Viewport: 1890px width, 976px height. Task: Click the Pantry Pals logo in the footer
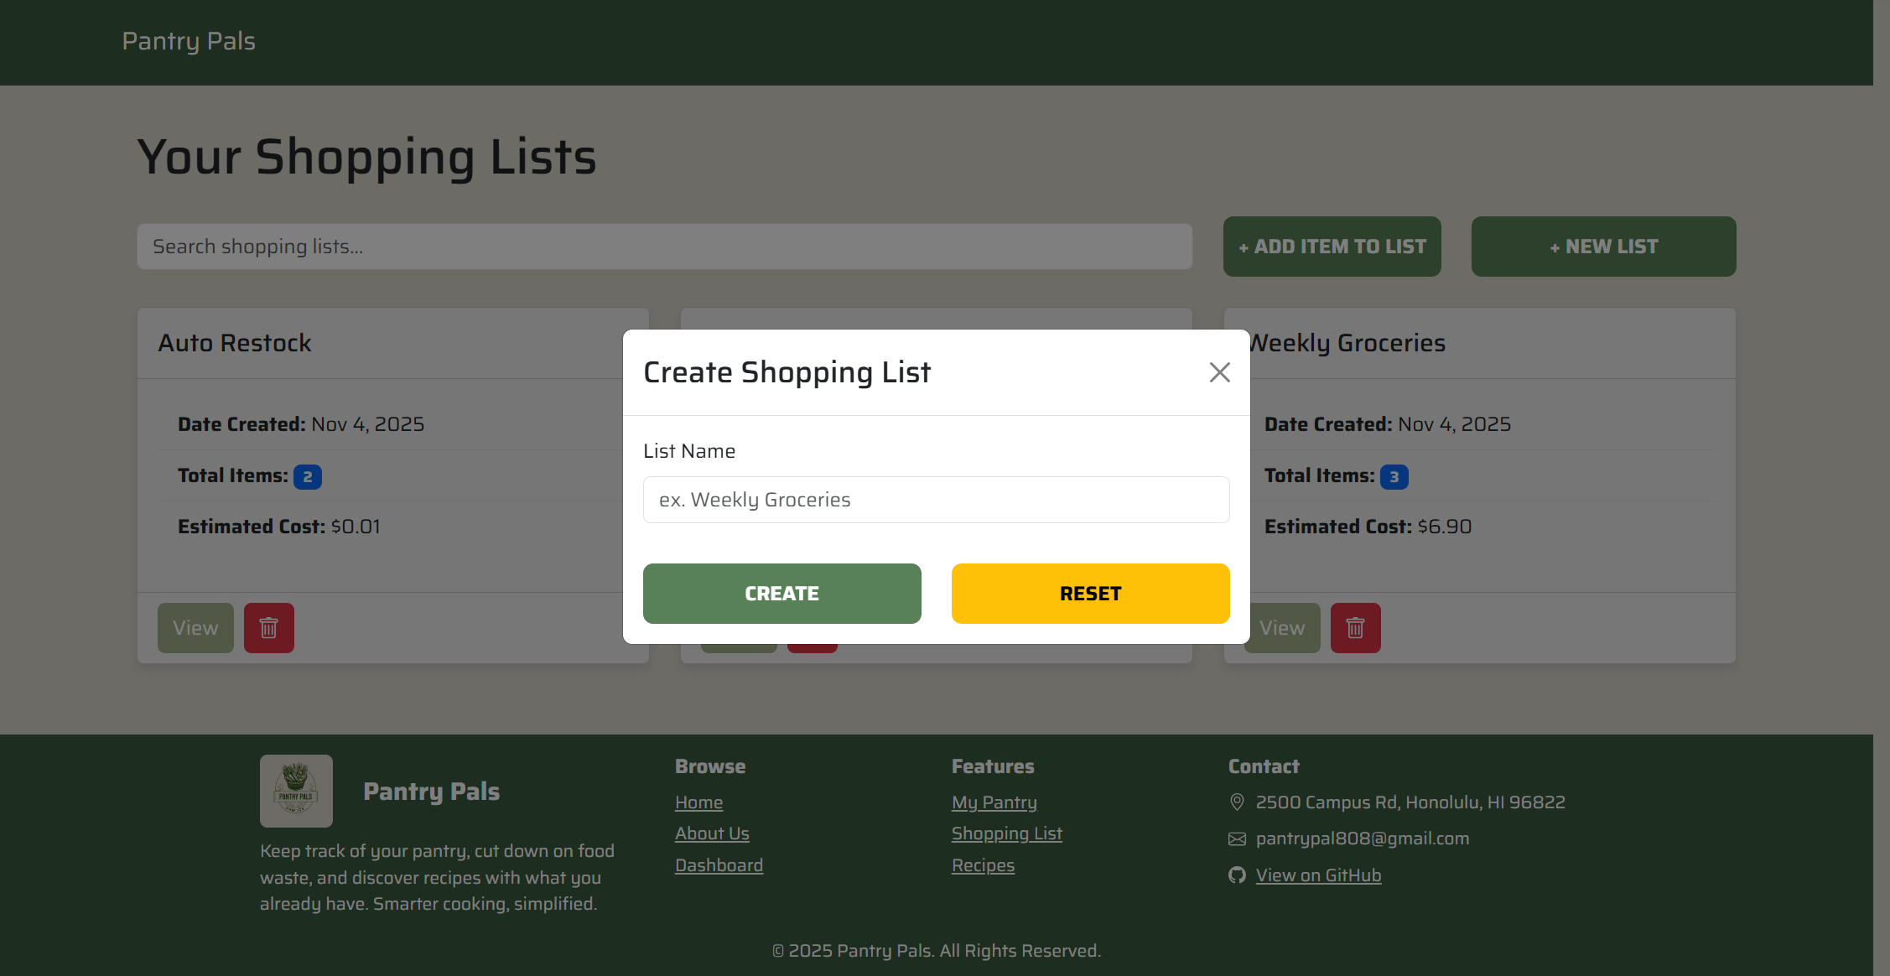296,791
